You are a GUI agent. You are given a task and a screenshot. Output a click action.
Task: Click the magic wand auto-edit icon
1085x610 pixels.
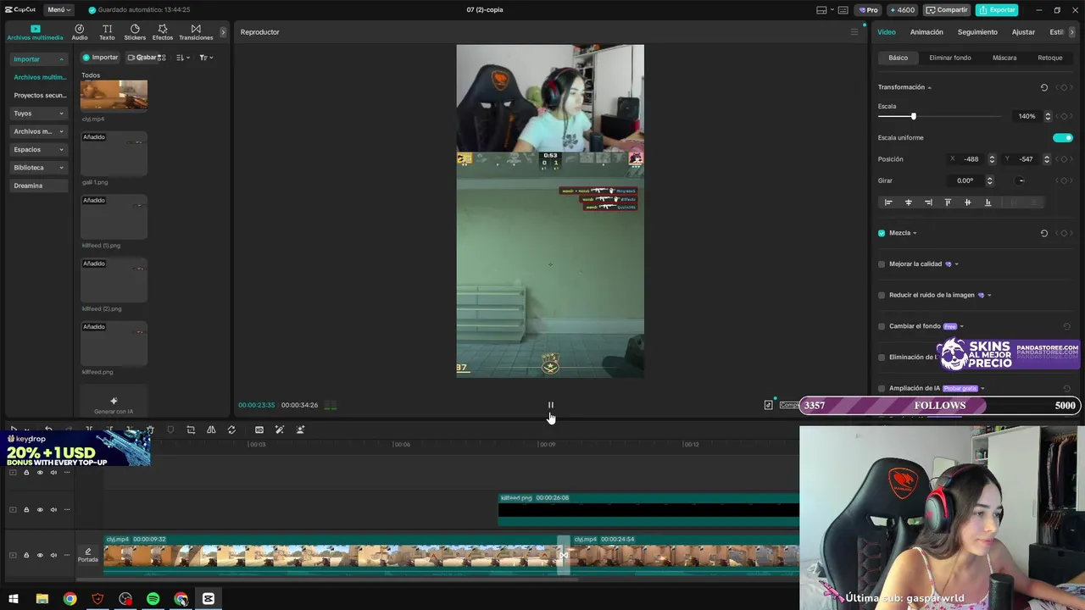point(280,430)
